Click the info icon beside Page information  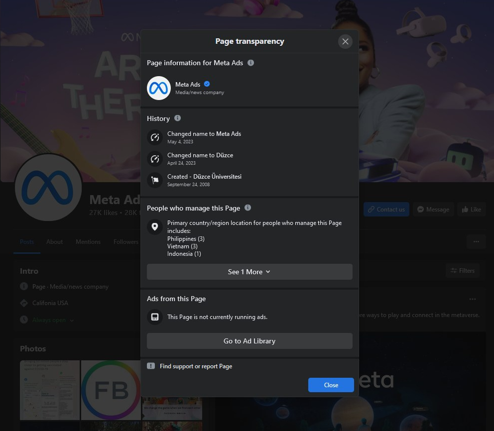tap(251, 63)
